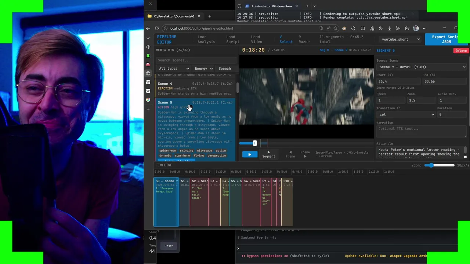Screen dimensions: 470x264
Task: Play the video preview
Action: pos(250,154)
